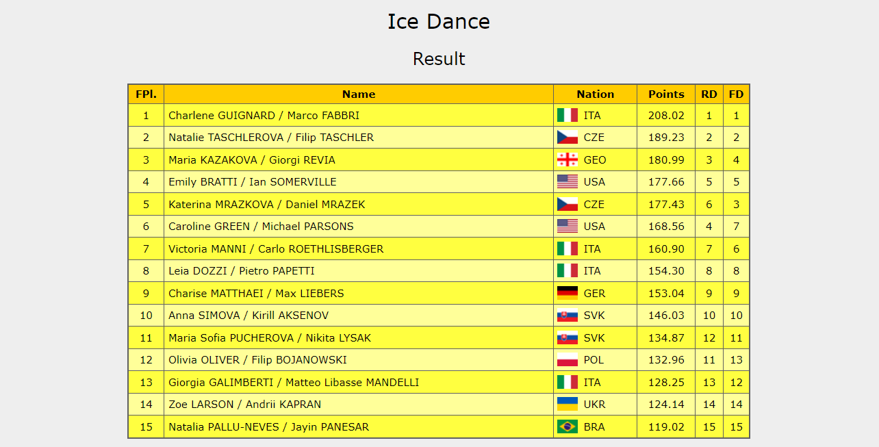Click the Name column header
Screen dimensions: 879x447
(359, 94)
